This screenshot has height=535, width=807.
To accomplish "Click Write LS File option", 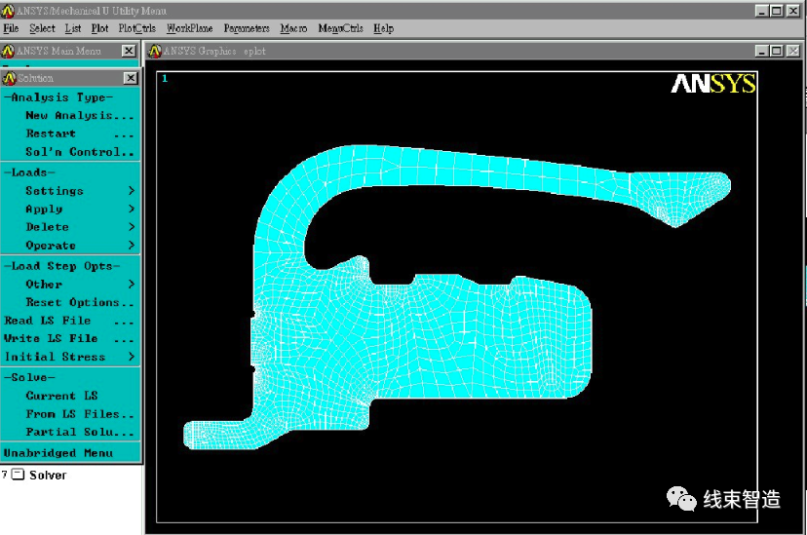I will [x=51, y=338].
